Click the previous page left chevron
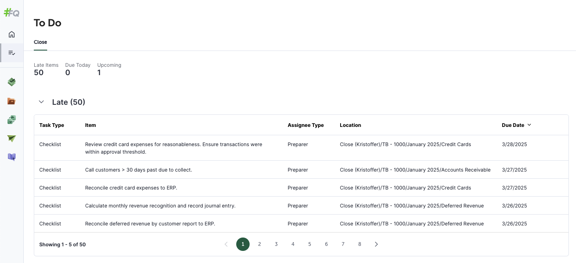The width and height of the screenshot is (576, 263). point(226,244)
